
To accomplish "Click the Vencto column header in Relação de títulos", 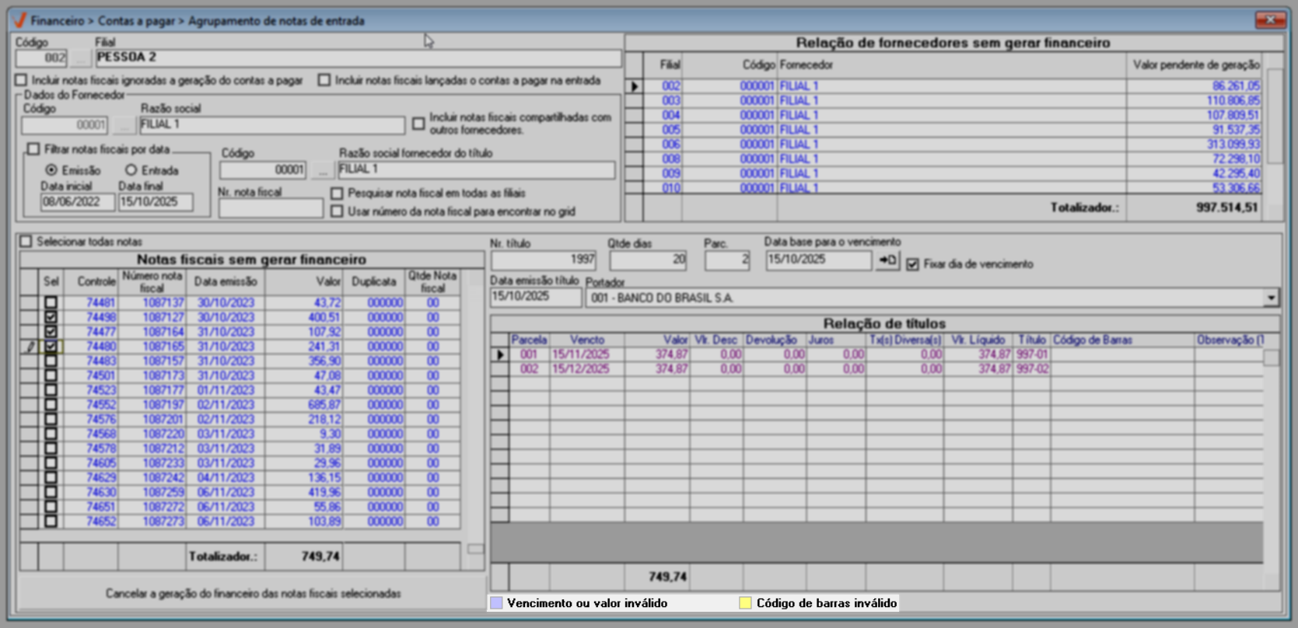I will (x=586, y=340).
